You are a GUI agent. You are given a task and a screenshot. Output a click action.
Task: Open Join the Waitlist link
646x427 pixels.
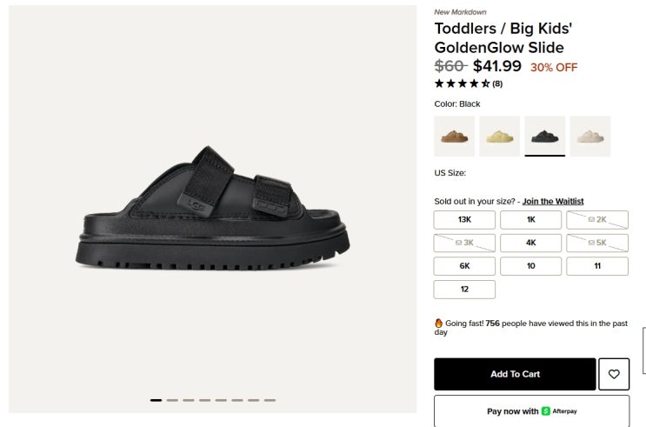[x=553, y=202]
